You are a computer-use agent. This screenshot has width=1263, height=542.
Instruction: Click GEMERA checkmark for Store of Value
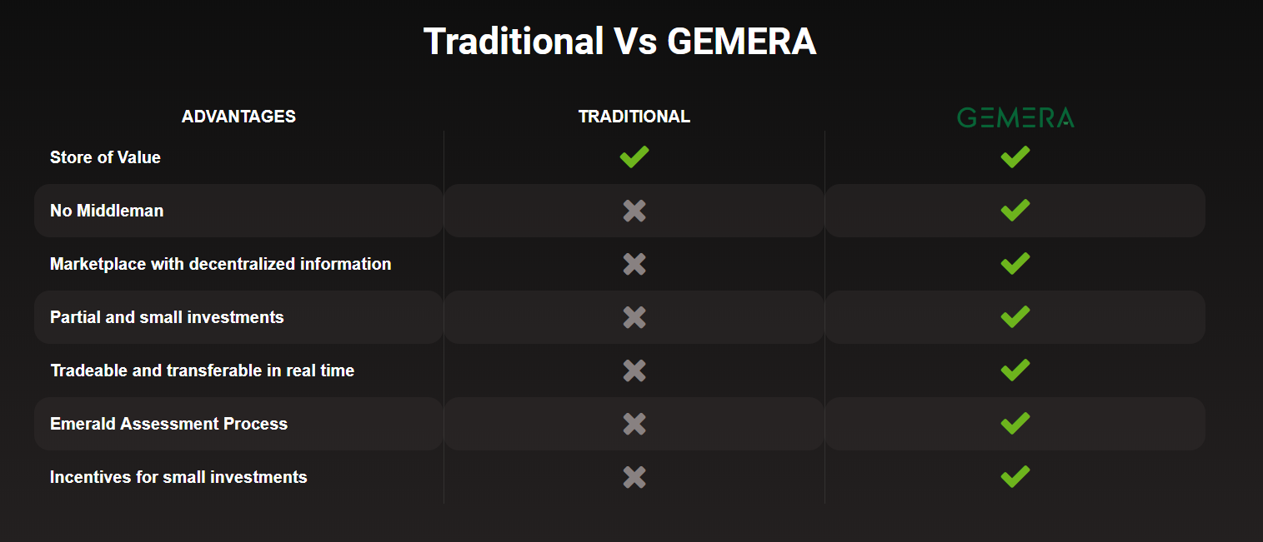[1015, 157]
